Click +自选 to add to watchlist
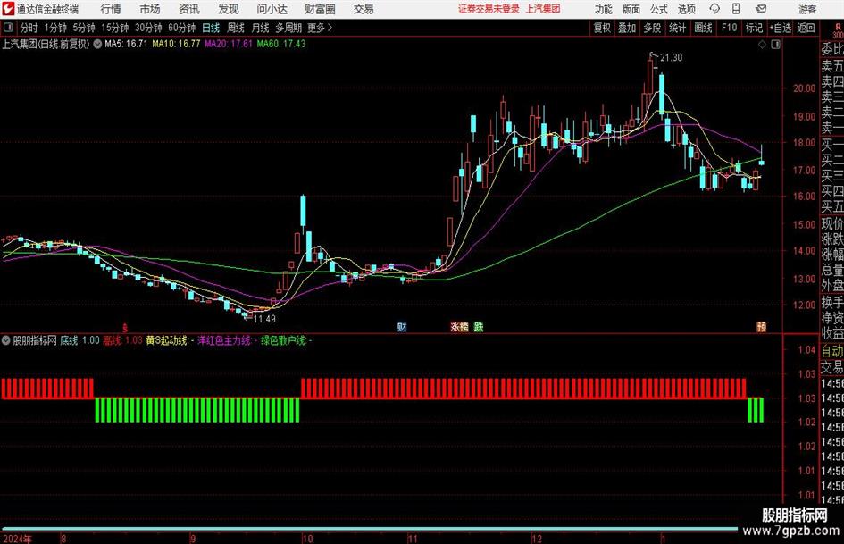The width and height of the screenshot is (844, 544). (780, 28)
